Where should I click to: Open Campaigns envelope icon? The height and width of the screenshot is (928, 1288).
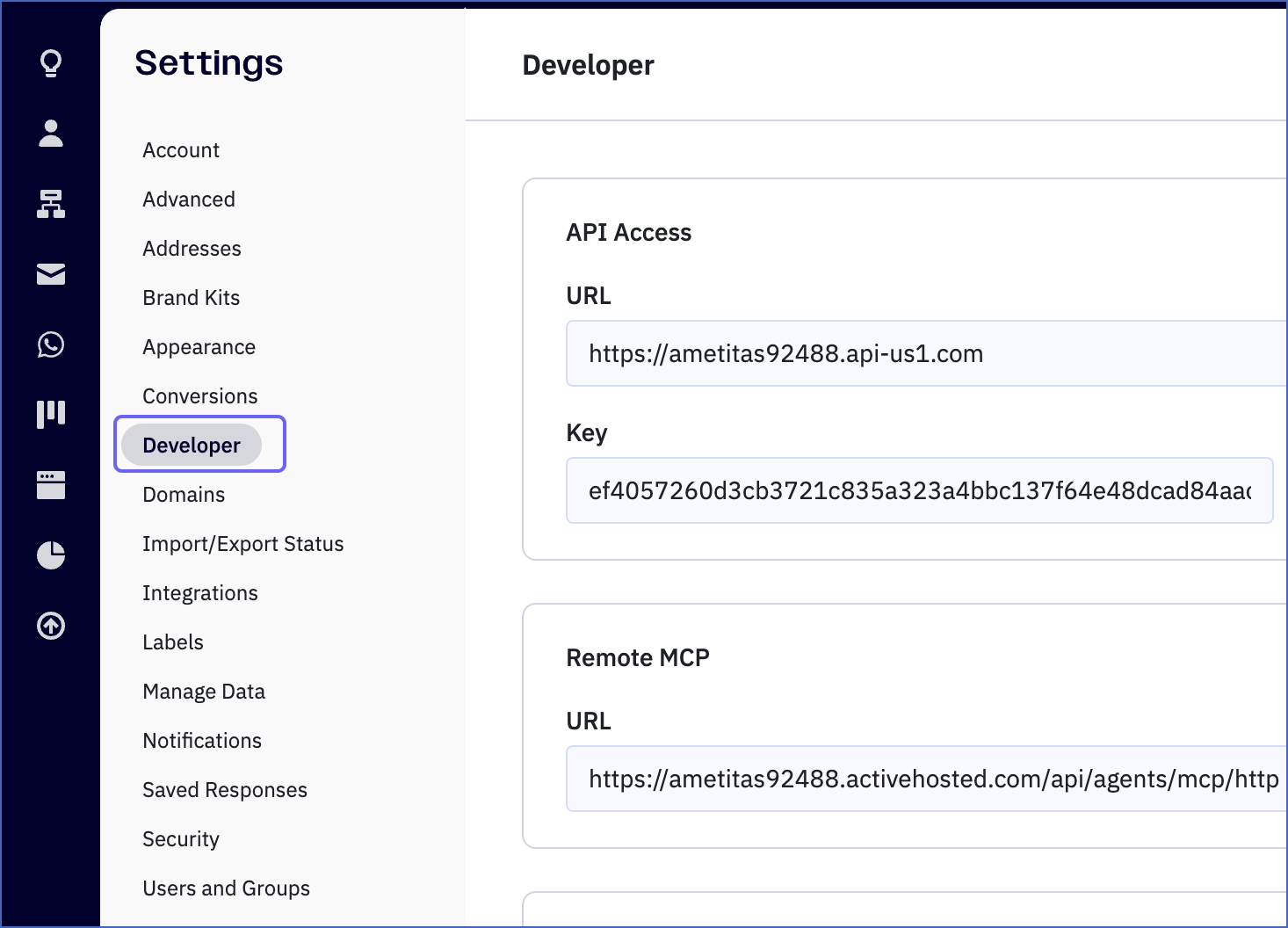click(51, 274)
